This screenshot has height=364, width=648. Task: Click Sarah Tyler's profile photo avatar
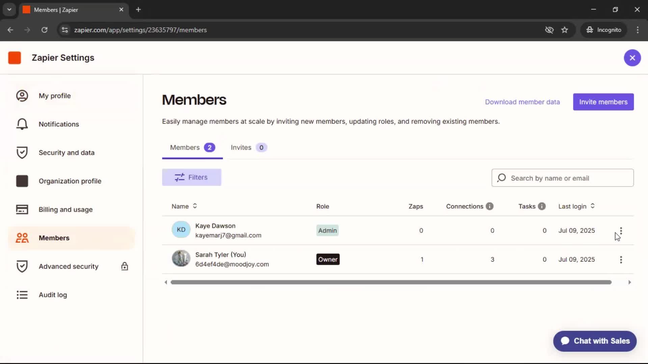click(181, 259)
